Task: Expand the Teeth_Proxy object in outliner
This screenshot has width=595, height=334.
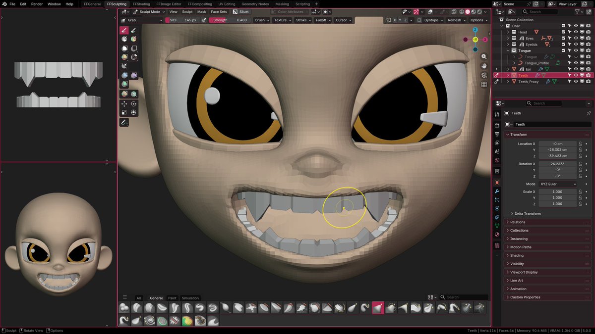Action: (508, 82)
